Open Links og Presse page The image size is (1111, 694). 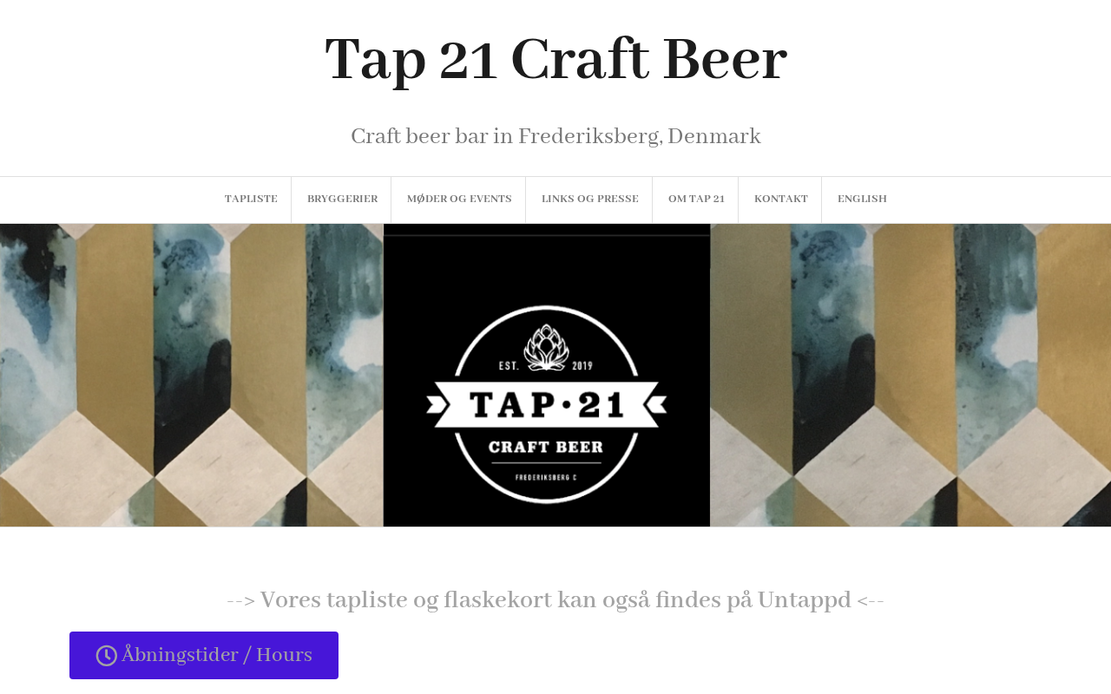coord(590,200)
